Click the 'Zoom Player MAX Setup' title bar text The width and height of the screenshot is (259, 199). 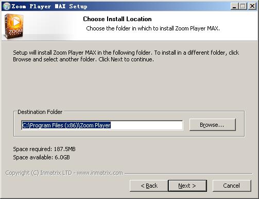(49, 6)
